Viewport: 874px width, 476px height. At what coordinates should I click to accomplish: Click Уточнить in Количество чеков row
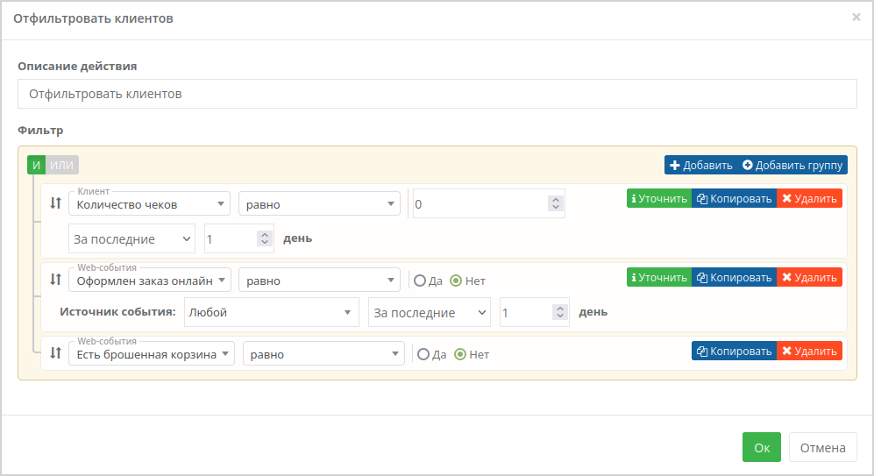click(x=659, y=198)
